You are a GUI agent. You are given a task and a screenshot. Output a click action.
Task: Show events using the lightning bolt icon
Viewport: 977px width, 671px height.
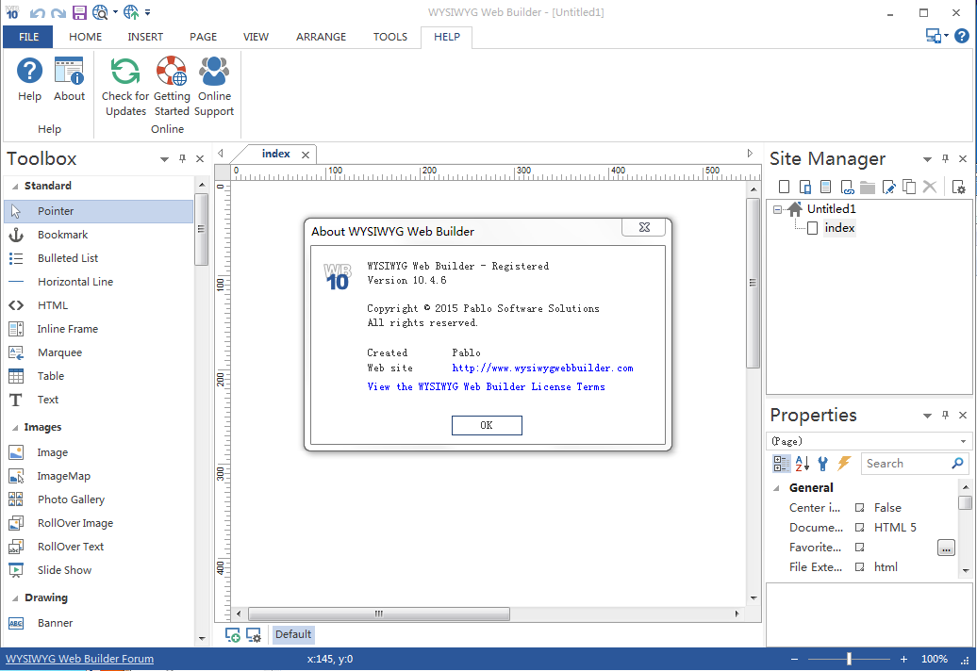(x=844, y=464)
